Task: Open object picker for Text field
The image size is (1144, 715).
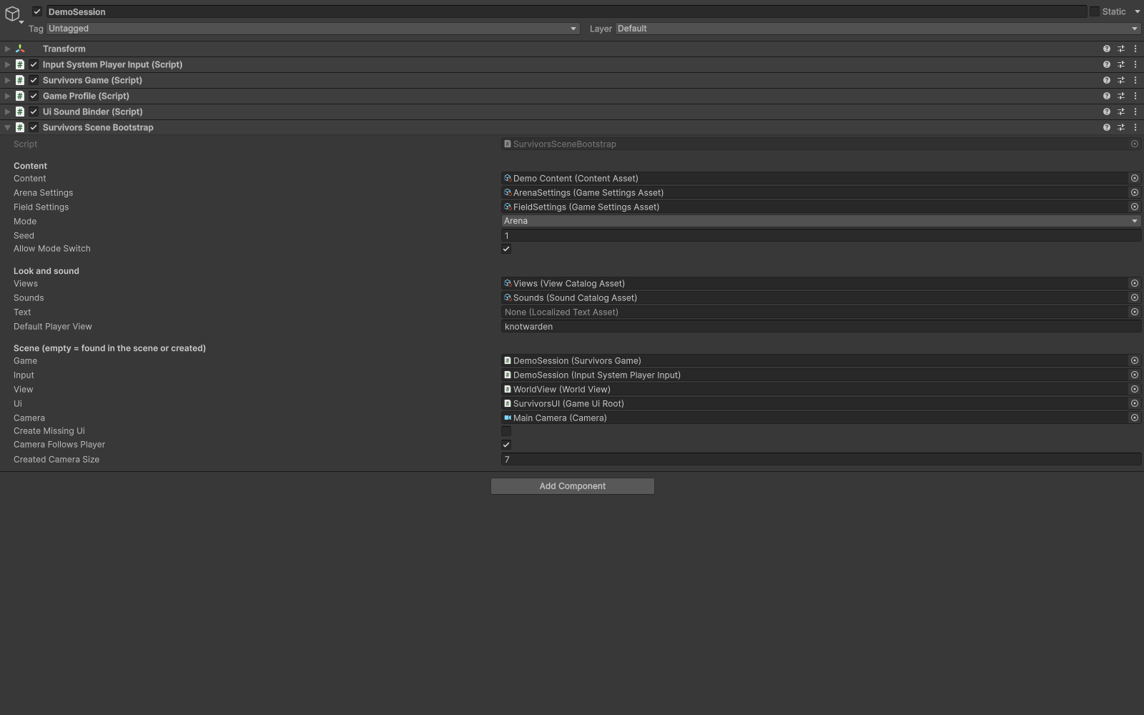Action: pos(1135,312)
